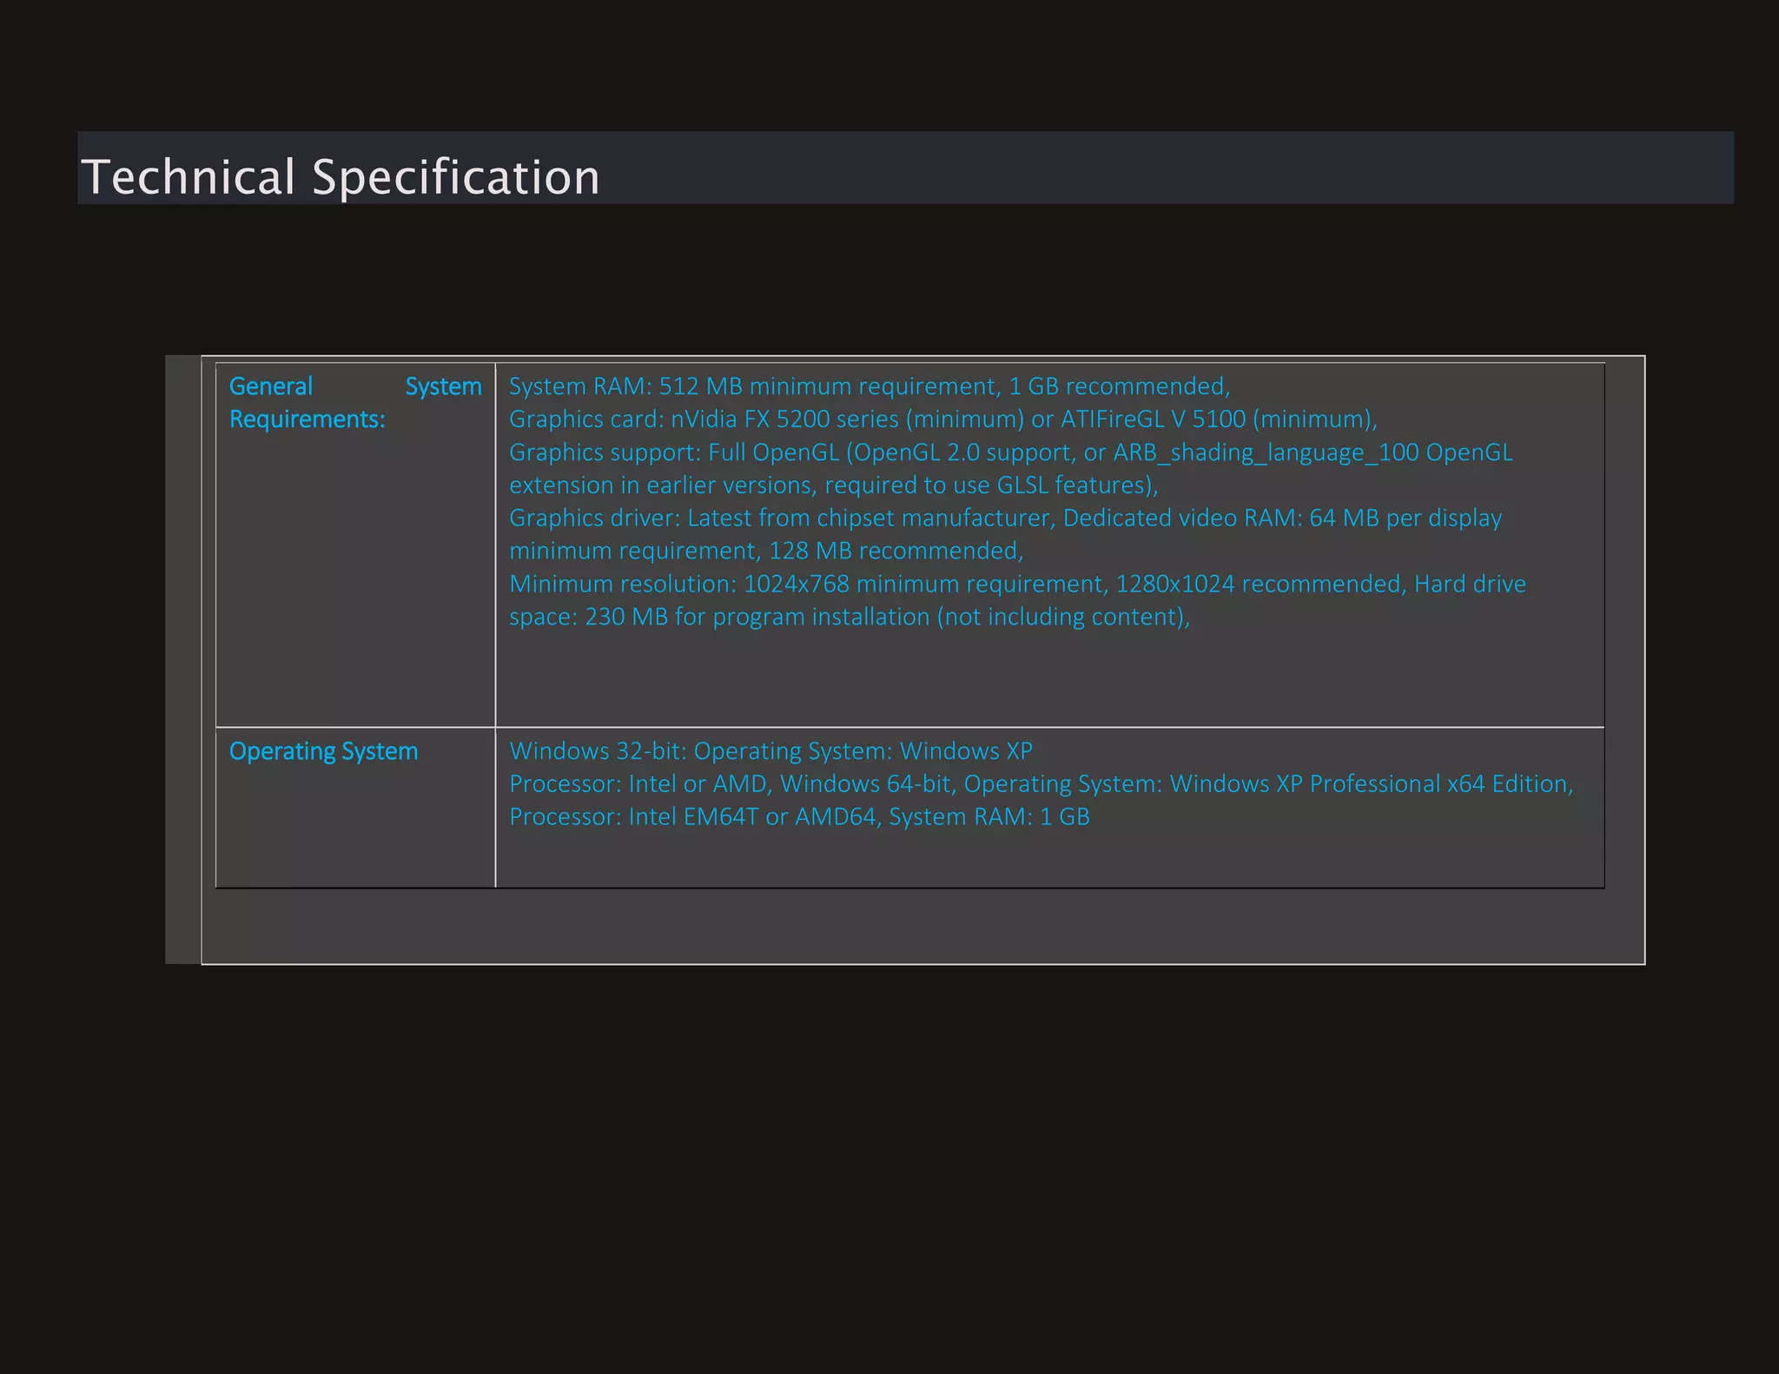The height and width of the screenshot is (1374, 1779).
Task: Click the System RAM: 1 GB text
Action: click(989, 817)
